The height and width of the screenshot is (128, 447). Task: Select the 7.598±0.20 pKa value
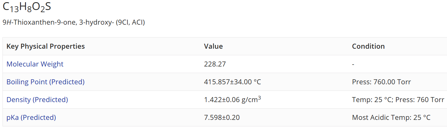222,117
